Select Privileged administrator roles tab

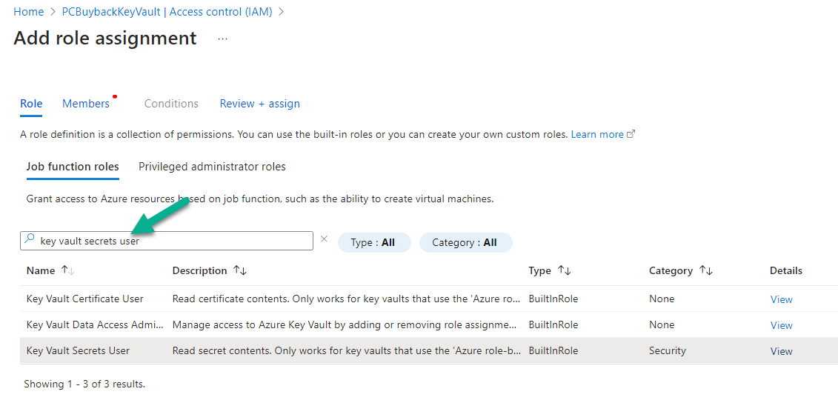[x=212, y=167]
